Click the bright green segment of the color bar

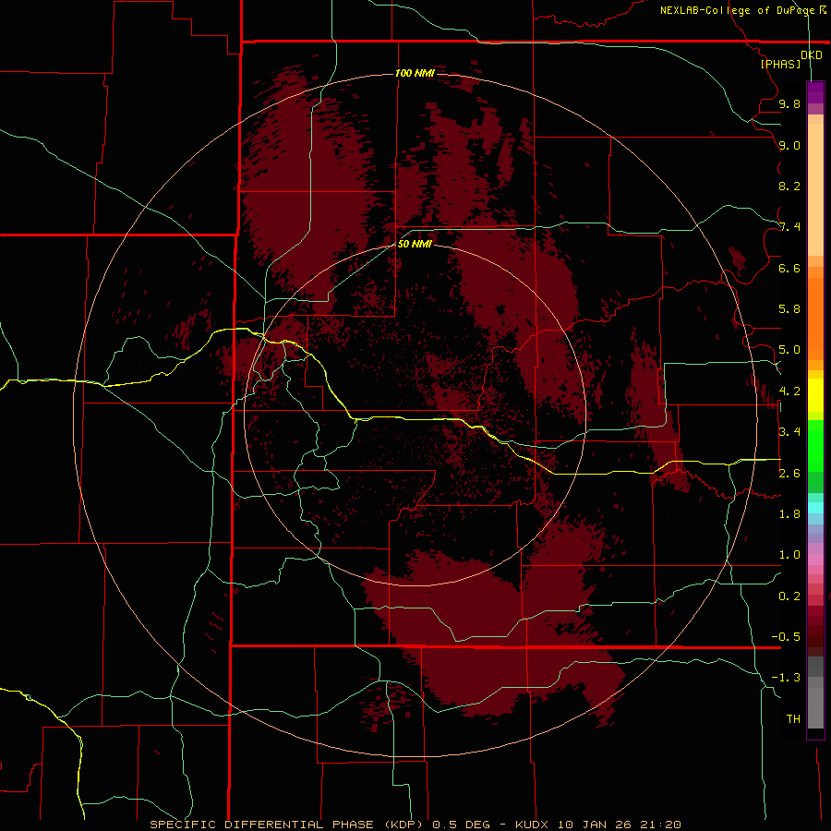815,446
